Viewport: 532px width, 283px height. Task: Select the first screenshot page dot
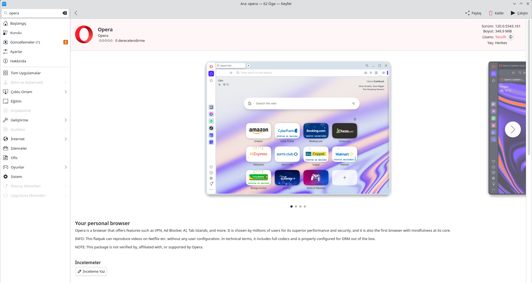pos(291,206)
